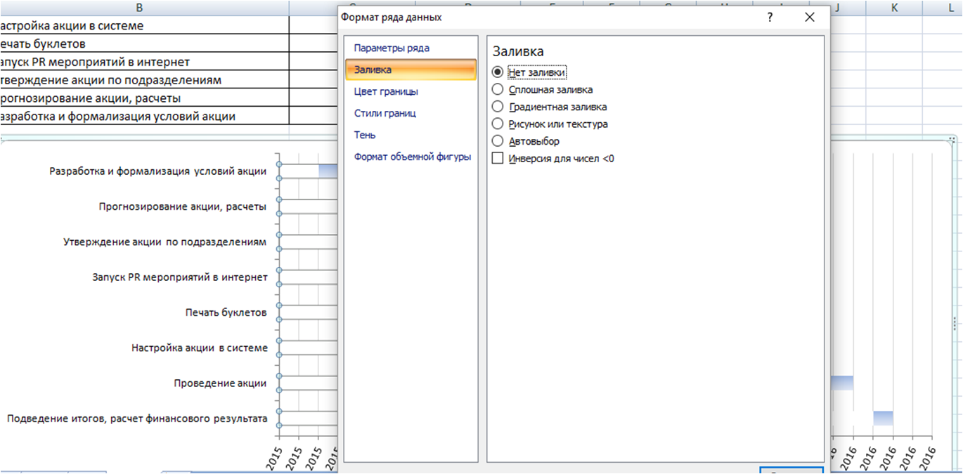The height and width of the screenshot is (474, 963).
Task: Select Градиентная заливка radio button
Action: [498, 107]
